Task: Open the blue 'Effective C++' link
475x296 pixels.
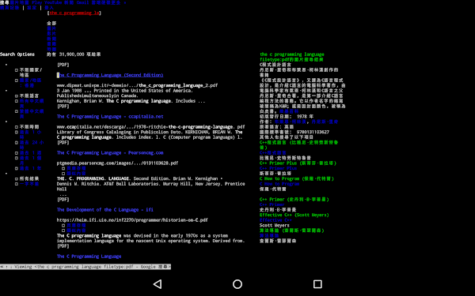Action: click(275, 220)
